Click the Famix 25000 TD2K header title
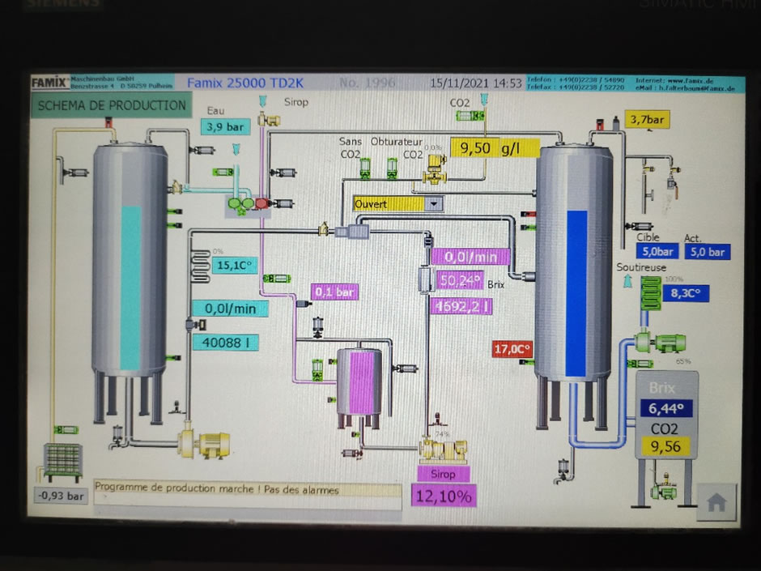 click(244, 83)
